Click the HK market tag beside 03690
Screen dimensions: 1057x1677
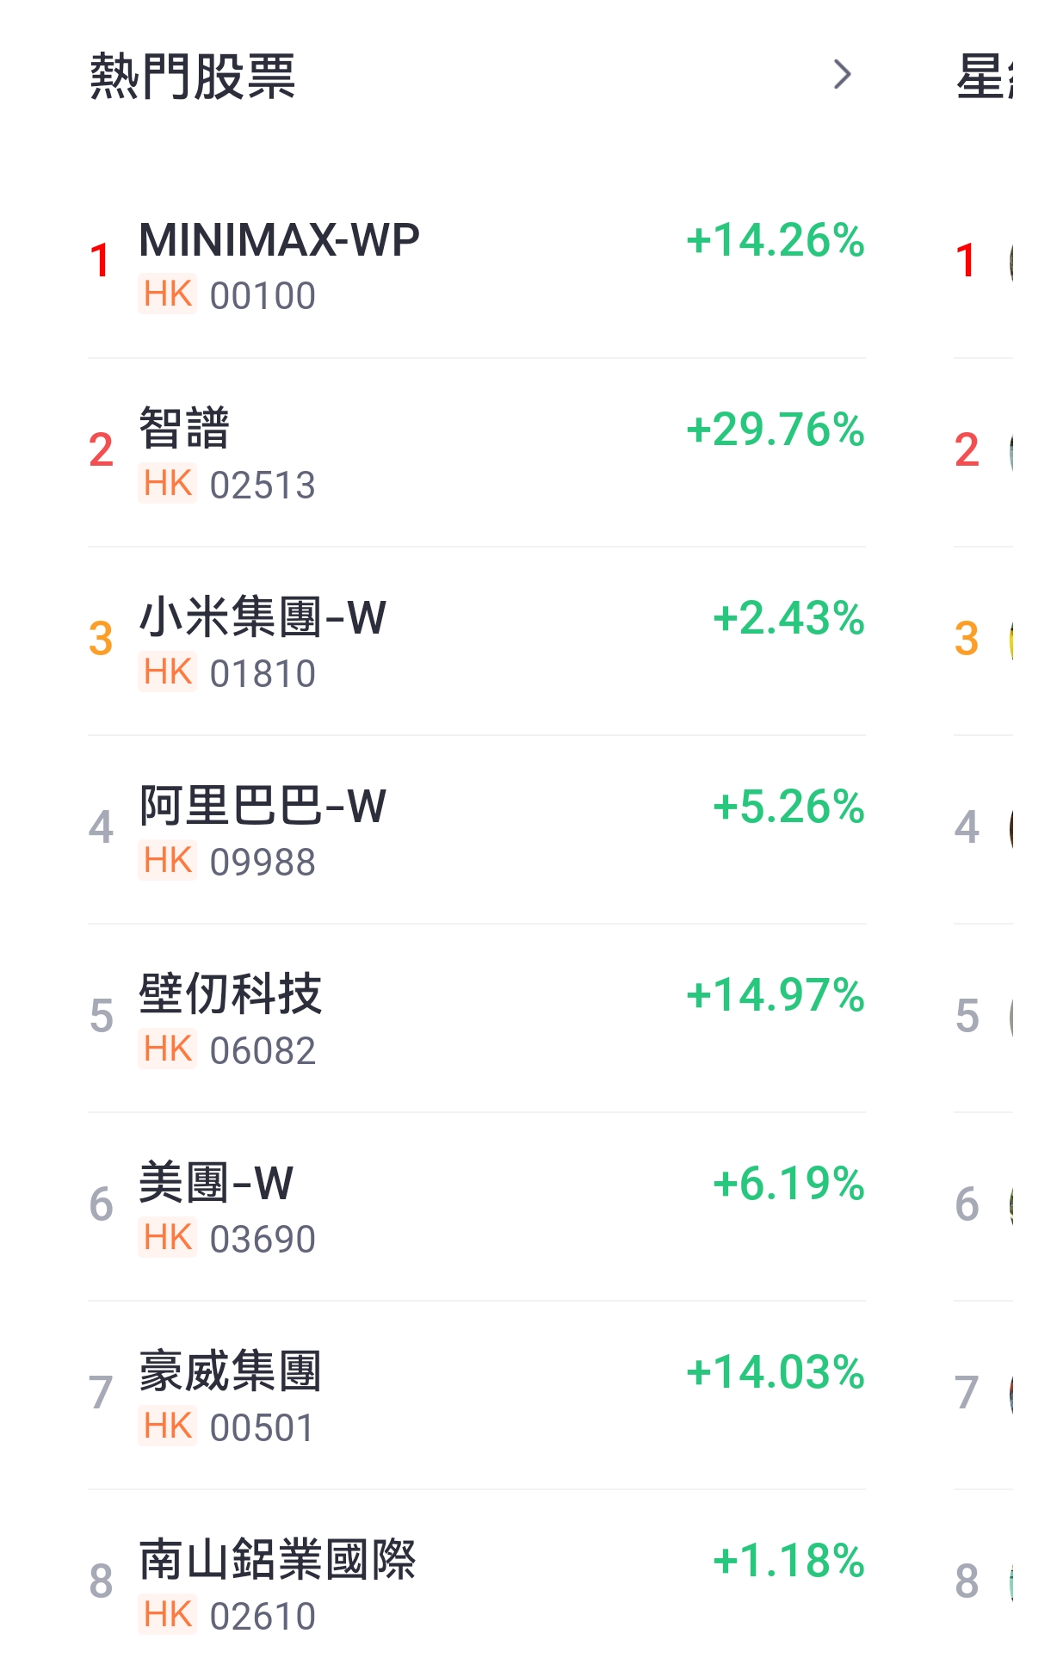coord(168,1238)
